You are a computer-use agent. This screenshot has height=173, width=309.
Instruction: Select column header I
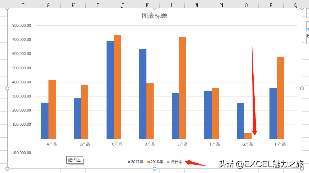click(x=98, y=5)
